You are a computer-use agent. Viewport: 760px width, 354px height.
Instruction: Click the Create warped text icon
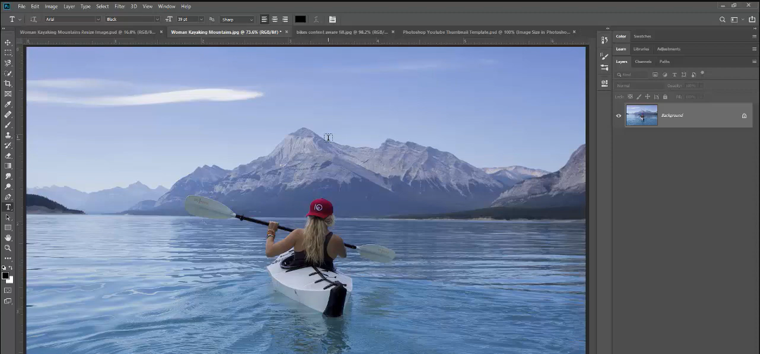(316, 20)
